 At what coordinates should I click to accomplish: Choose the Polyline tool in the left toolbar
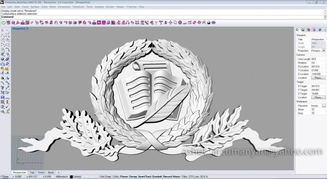coord(2,35)
